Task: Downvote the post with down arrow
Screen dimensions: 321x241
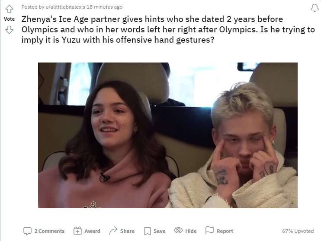Action: [x=9, y=30]
